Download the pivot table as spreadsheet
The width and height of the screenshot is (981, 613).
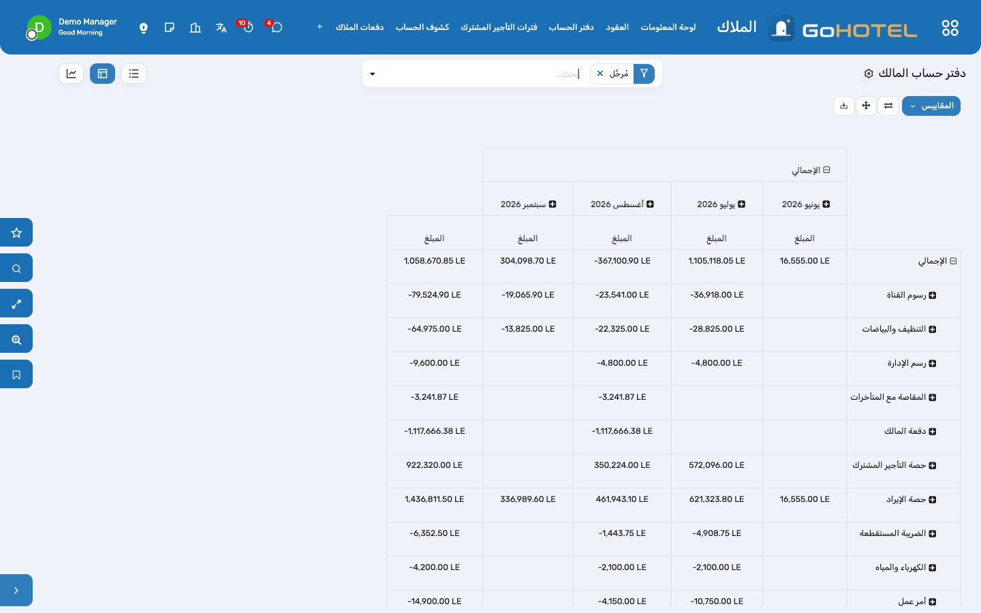click(844, 106)
